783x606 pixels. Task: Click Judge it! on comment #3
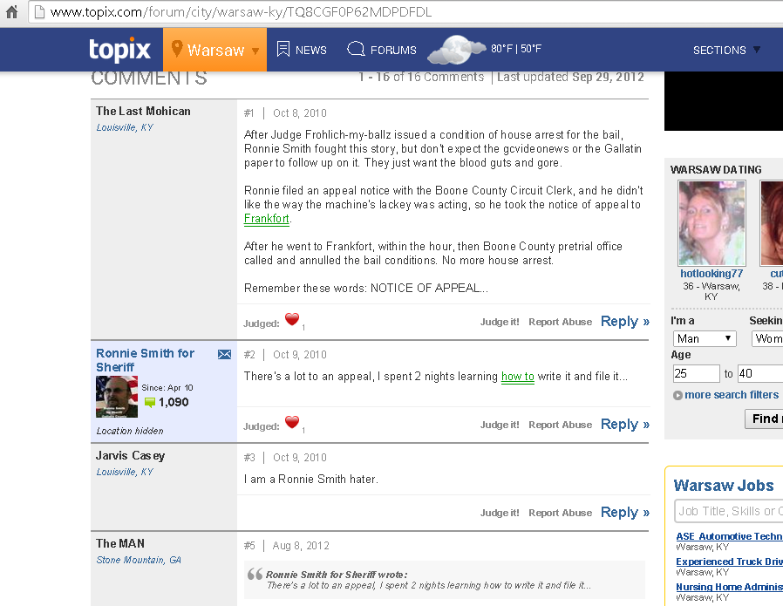pos(500,513)
